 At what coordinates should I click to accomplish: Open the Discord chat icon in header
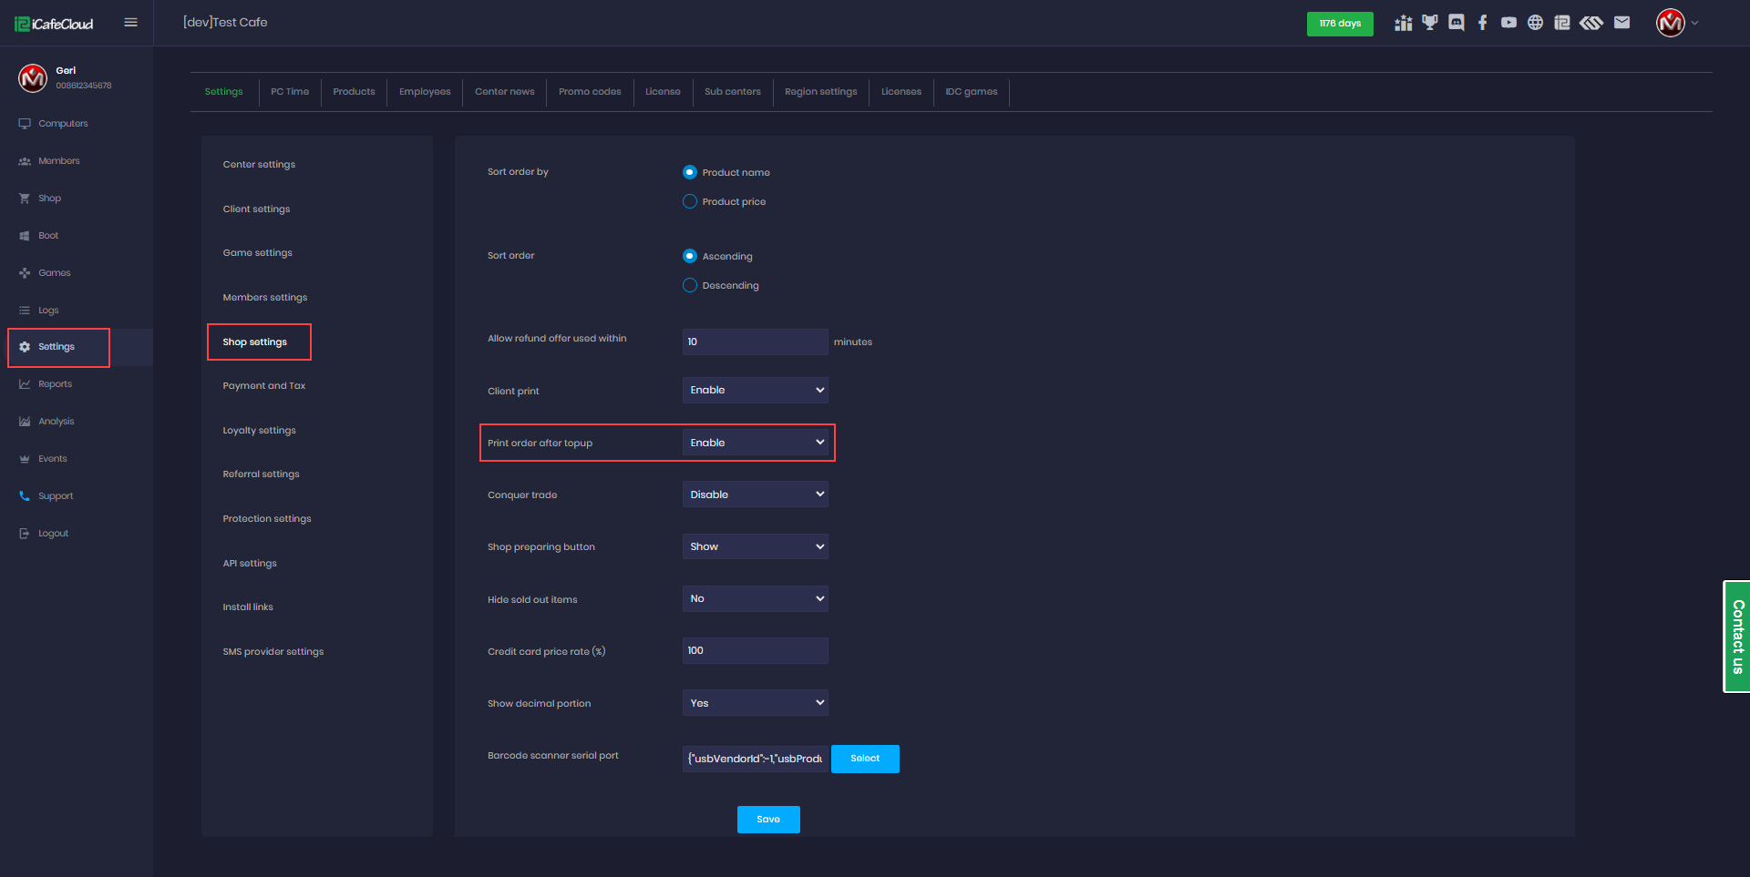tap(1456, 23)
